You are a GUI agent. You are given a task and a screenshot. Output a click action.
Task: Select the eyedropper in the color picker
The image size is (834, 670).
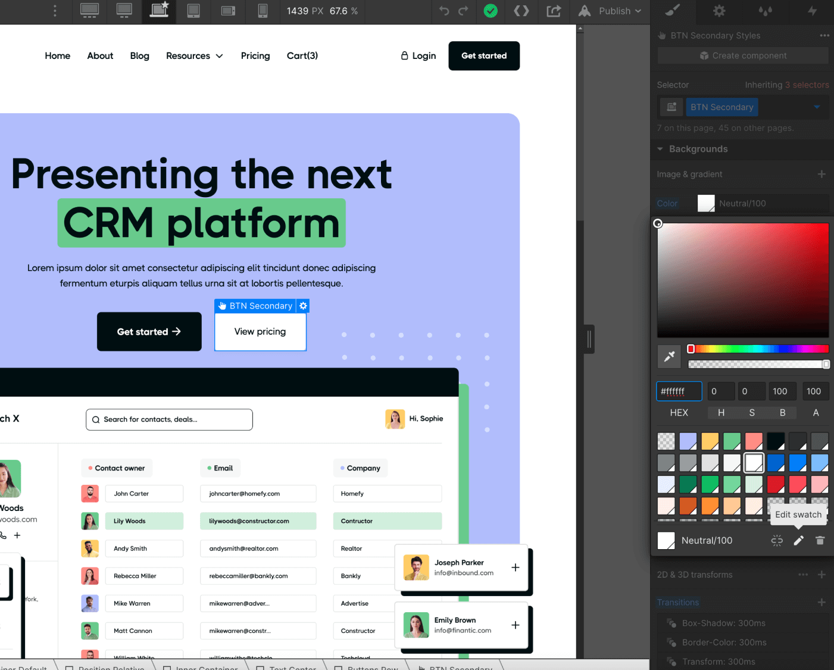point(669,356)
